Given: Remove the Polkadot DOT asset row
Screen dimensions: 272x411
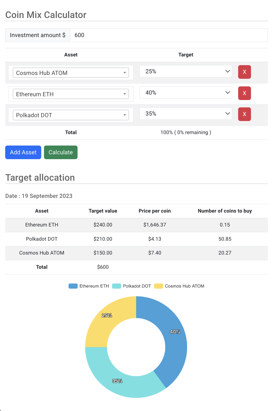Looking at the screenshot, I should [x=244, y=114].
